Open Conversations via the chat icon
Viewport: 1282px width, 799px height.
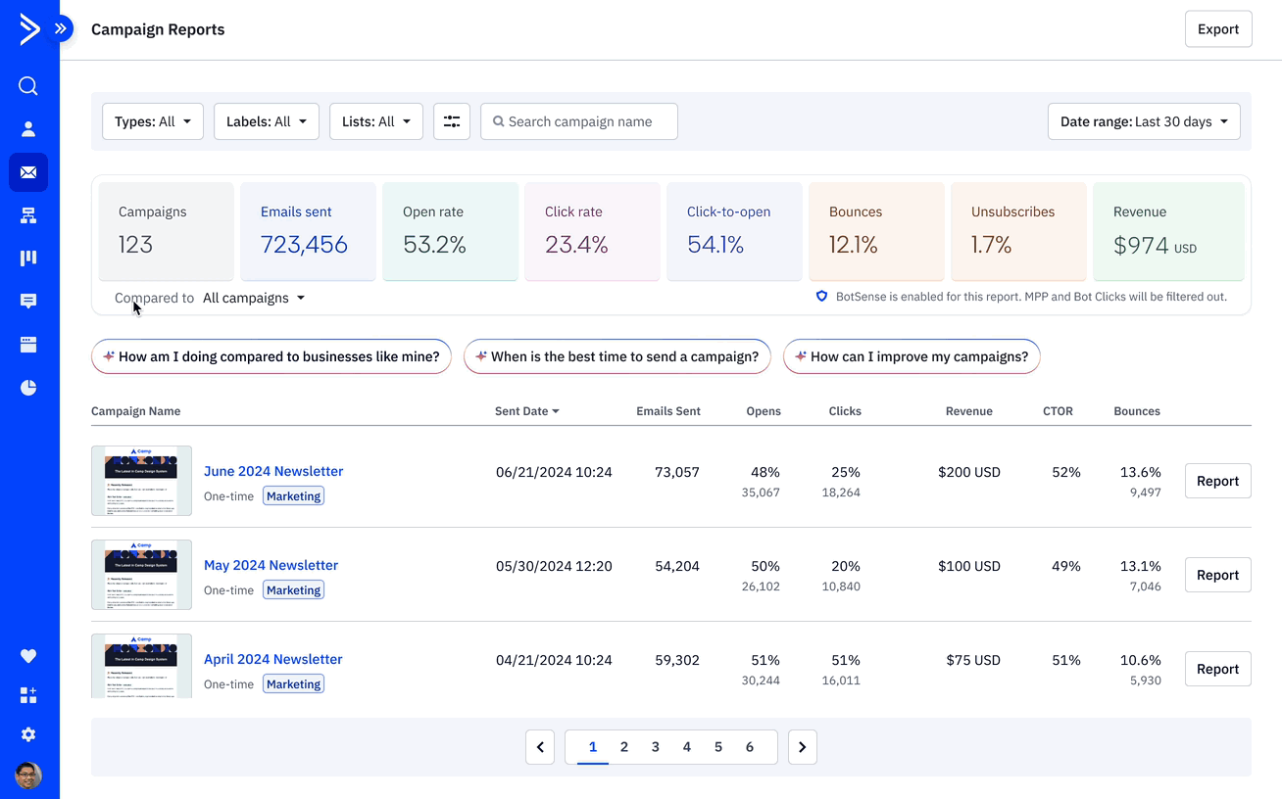point(27,301)
